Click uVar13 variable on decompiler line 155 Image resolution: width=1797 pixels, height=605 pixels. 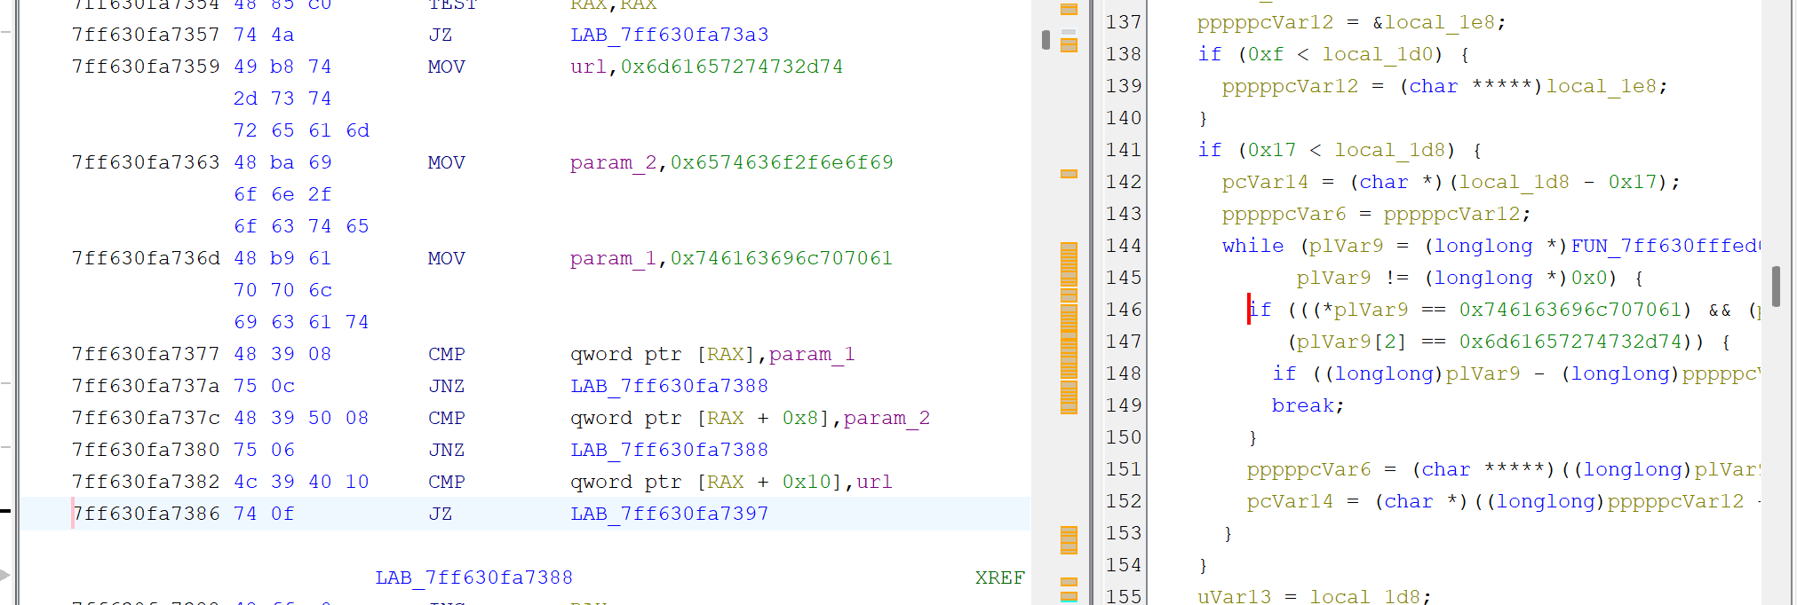pyautogui.click(x=1234, y=596)
